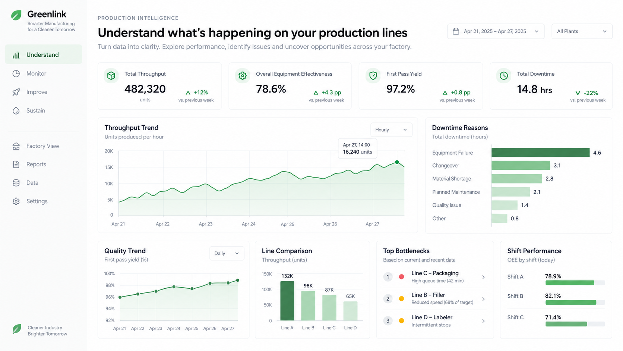
Task: Click the calendar icon in date picker
Action: tap(456, 31)
